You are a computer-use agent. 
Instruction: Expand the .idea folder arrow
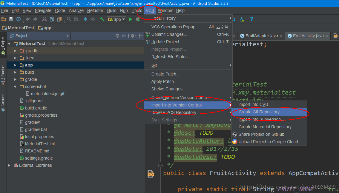[x=15, y=58]
